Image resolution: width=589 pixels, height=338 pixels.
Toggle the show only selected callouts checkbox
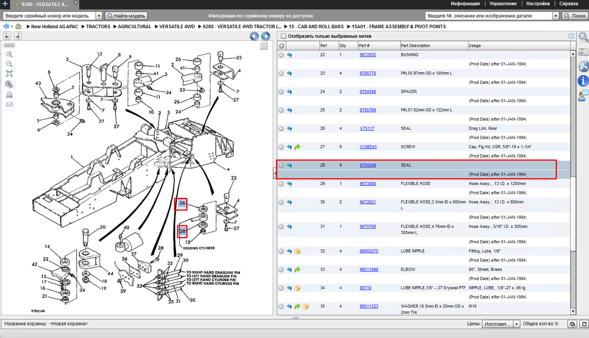tap(284, 36)
